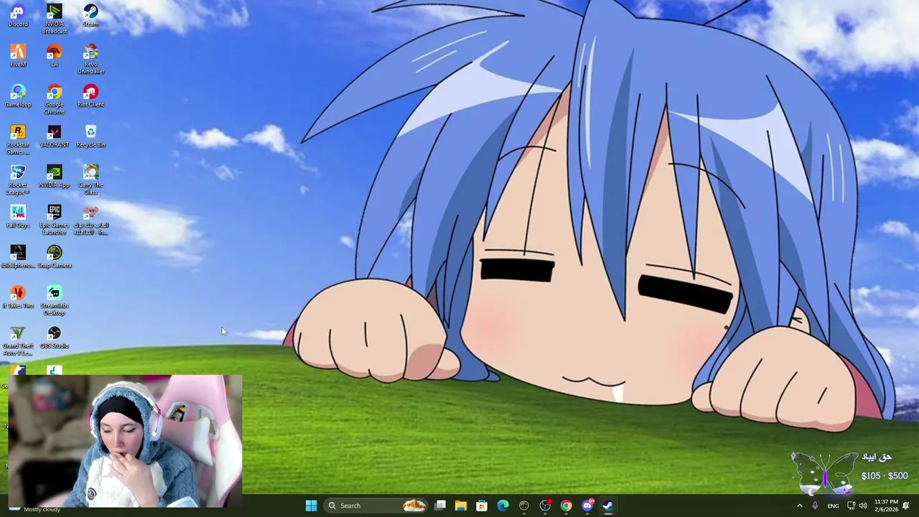Click the FiveM desktop icon
The width and height of the screenshot is (919, 517).
coord(18,56)
